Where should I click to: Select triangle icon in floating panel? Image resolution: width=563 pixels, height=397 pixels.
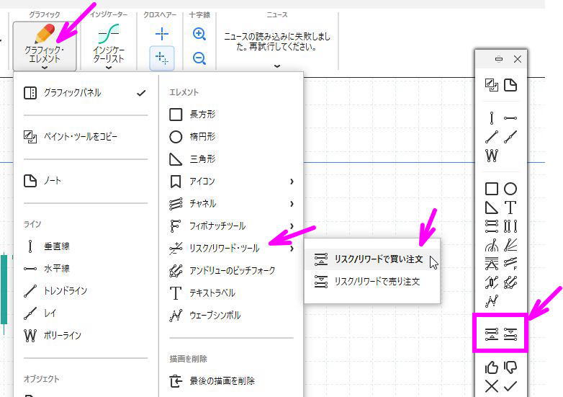(492, 208)
